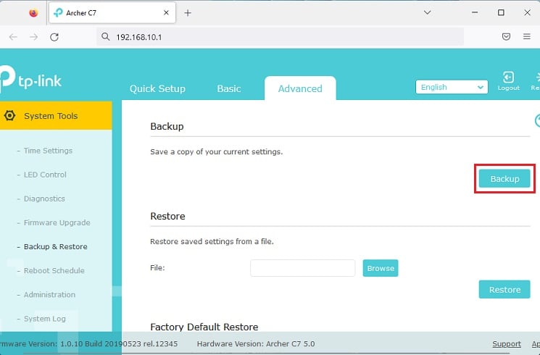Open Firmware Upgrade in sidebar

click(57, 222)
